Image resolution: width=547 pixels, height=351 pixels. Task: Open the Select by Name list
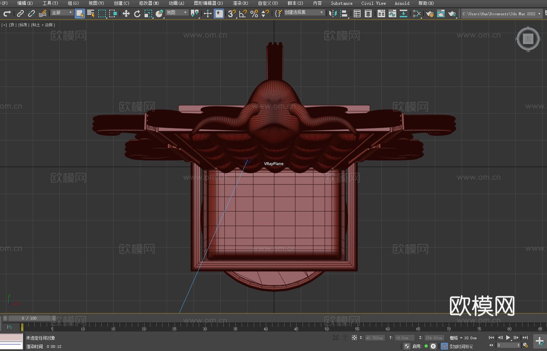pos(91,13)
